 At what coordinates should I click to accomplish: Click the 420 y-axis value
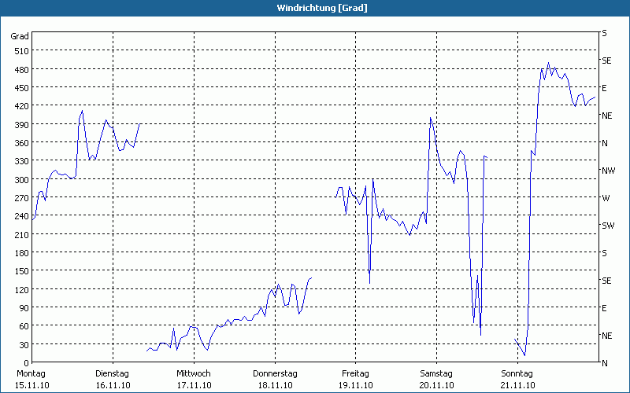pos(22,106)
